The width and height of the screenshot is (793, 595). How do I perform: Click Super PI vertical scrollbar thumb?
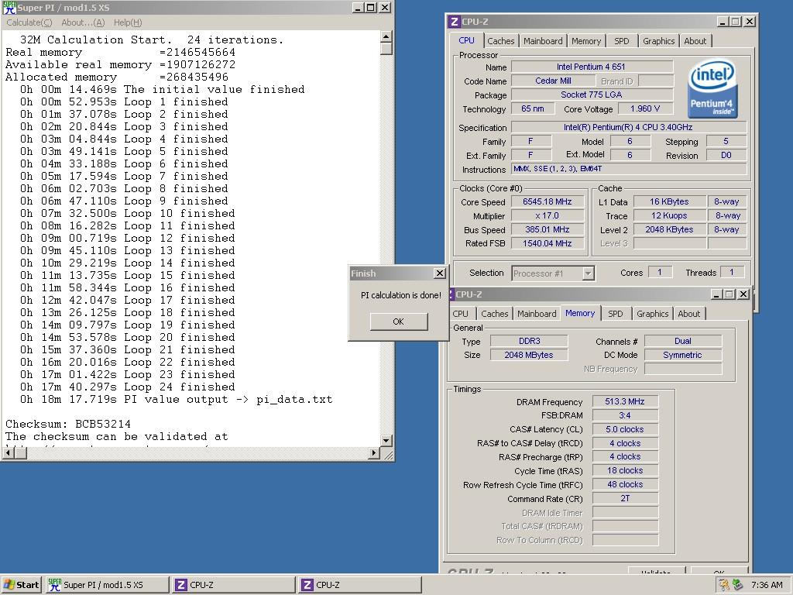click(x=386, y=49)
